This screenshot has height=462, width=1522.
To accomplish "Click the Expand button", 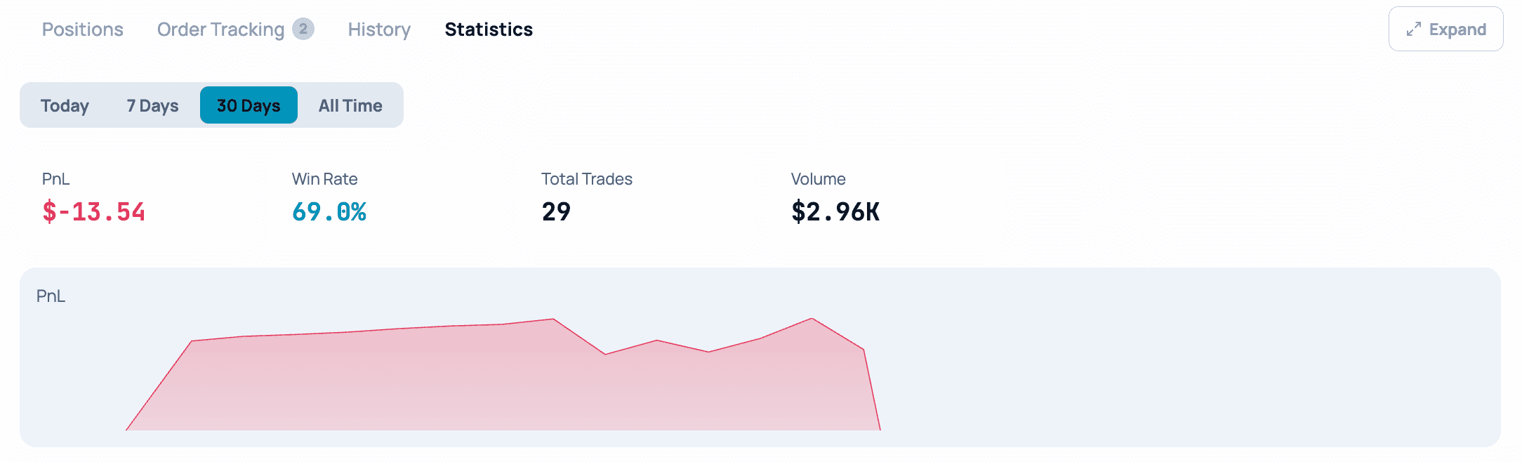I will click(x=1445, y=29).
